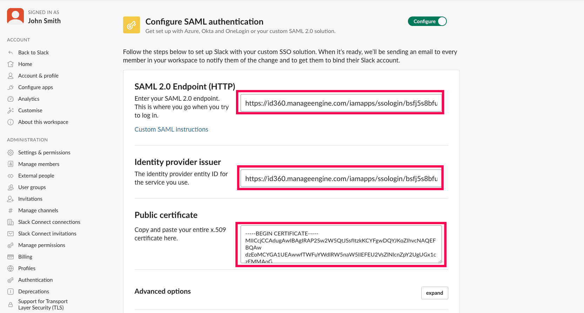Open the Profiles globe icon
The image size is (584, 313).
(11, 268)
